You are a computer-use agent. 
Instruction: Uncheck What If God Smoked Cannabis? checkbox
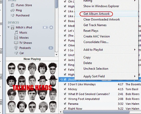click(65, 94)
